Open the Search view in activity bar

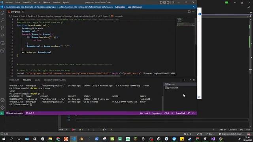pyautogui.click(x=3, y=20)
